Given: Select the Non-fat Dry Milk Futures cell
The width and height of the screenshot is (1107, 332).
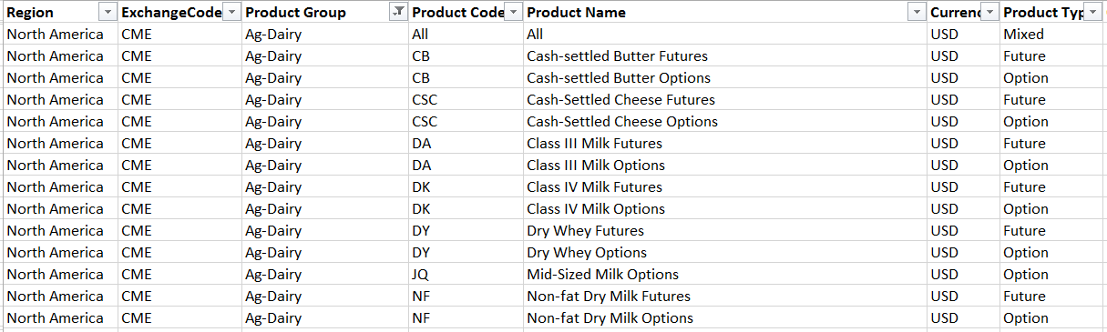Looking at the screenshot, I should pyautogui.click(x=725, y=296).
